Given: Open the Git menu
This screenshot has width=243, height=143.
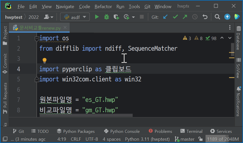Looking at the screenshot, I should pos(147,7).
